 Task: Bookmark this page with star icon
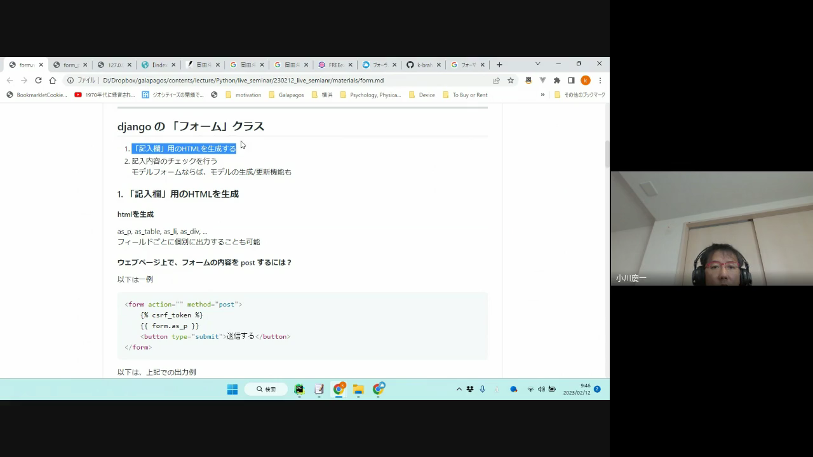[511, 81]
